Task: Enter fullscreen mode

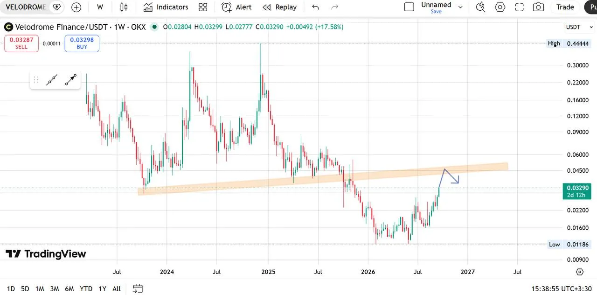Action: pos(519,7)
